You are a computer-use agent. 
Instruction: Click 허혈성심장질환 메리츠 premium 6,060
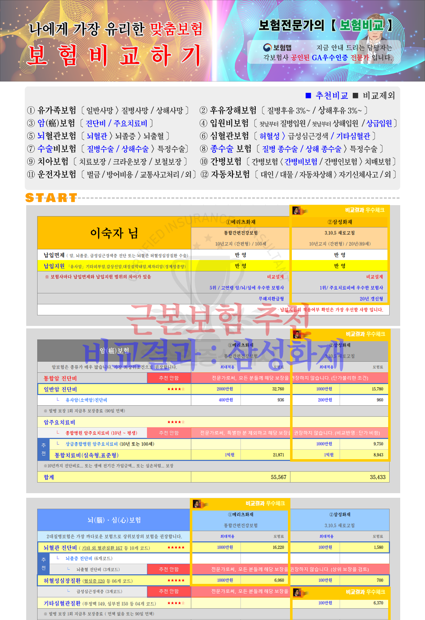[279, 580]
